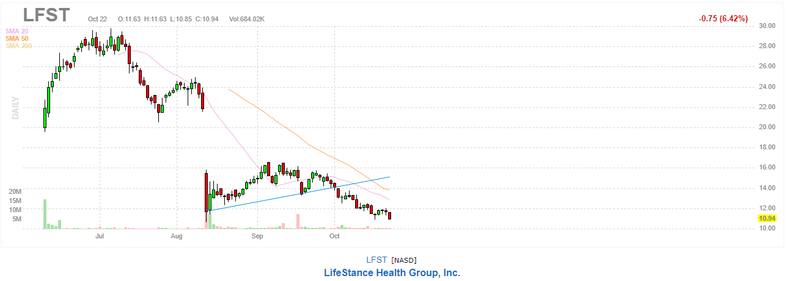Open the LifeStance Health Group, Inc. link

tap(392, 272)
